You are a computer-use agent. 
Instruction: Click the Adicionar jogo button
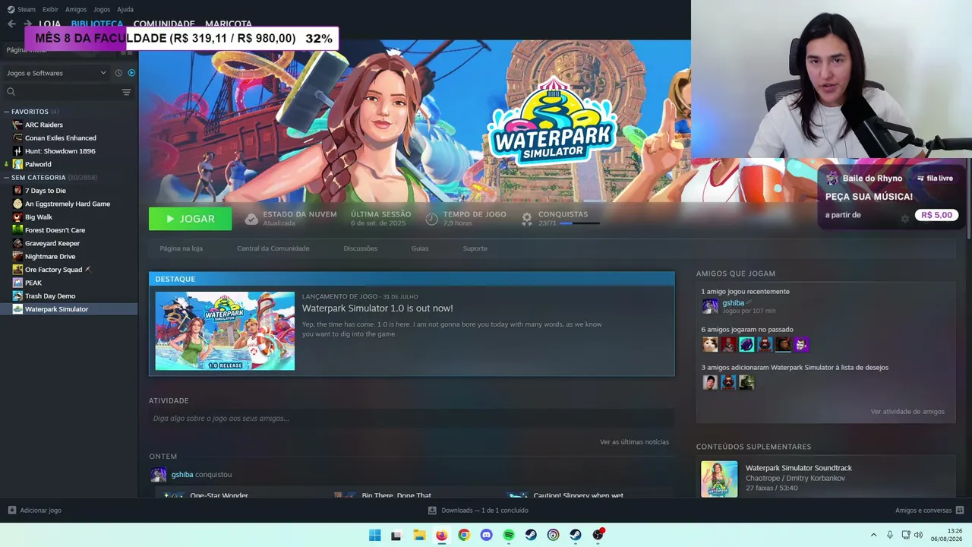pyautogui.click(x=35, y=511)
